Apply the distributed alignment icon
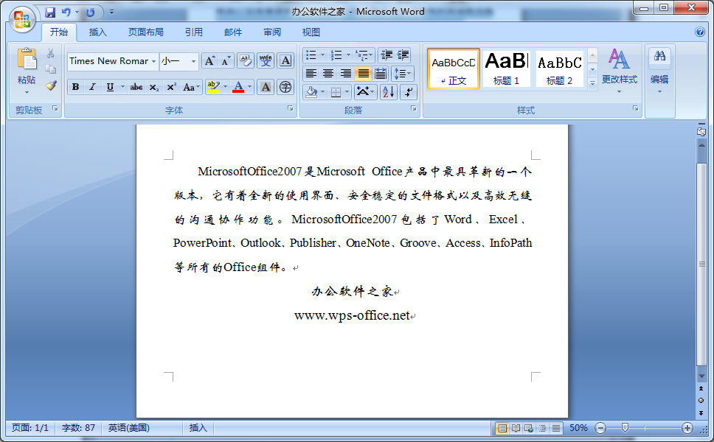The image size is (714, 442). (381, 74)
